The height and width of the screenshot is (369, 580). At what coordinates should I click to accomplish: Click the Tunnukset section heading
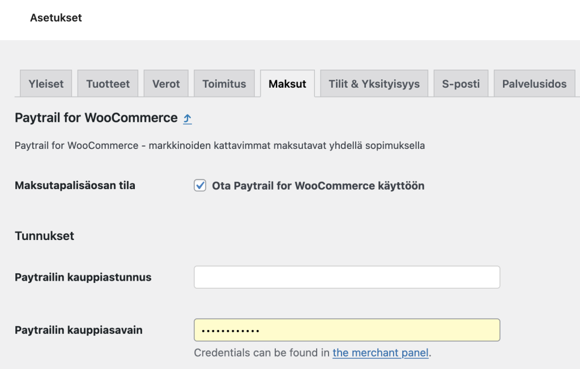click(44, 236)
